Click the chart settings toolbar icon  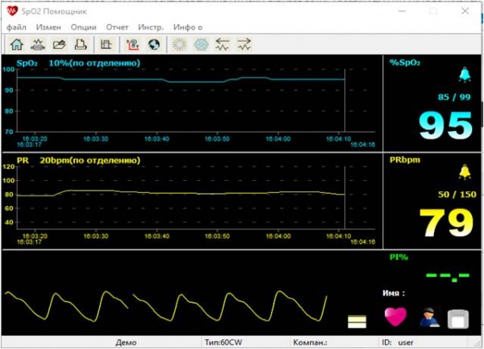106,44
